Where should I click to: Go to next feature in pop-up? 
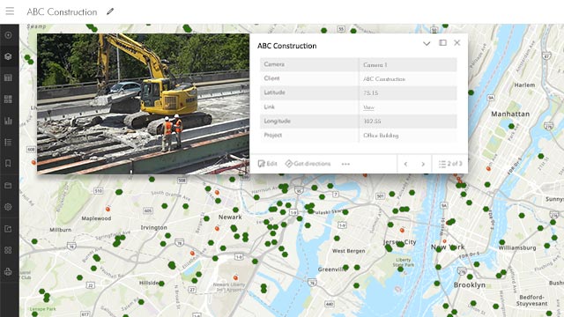coord(423,164)
